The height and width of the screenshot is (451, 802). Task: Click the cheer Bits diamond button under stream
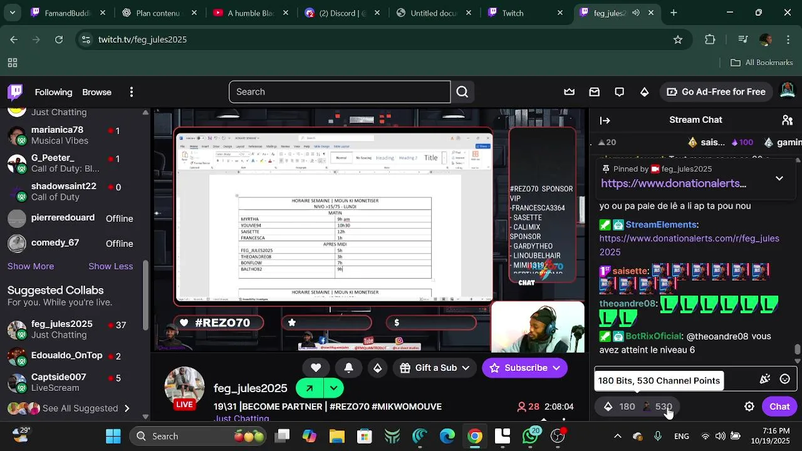click(x=377, y=368)
